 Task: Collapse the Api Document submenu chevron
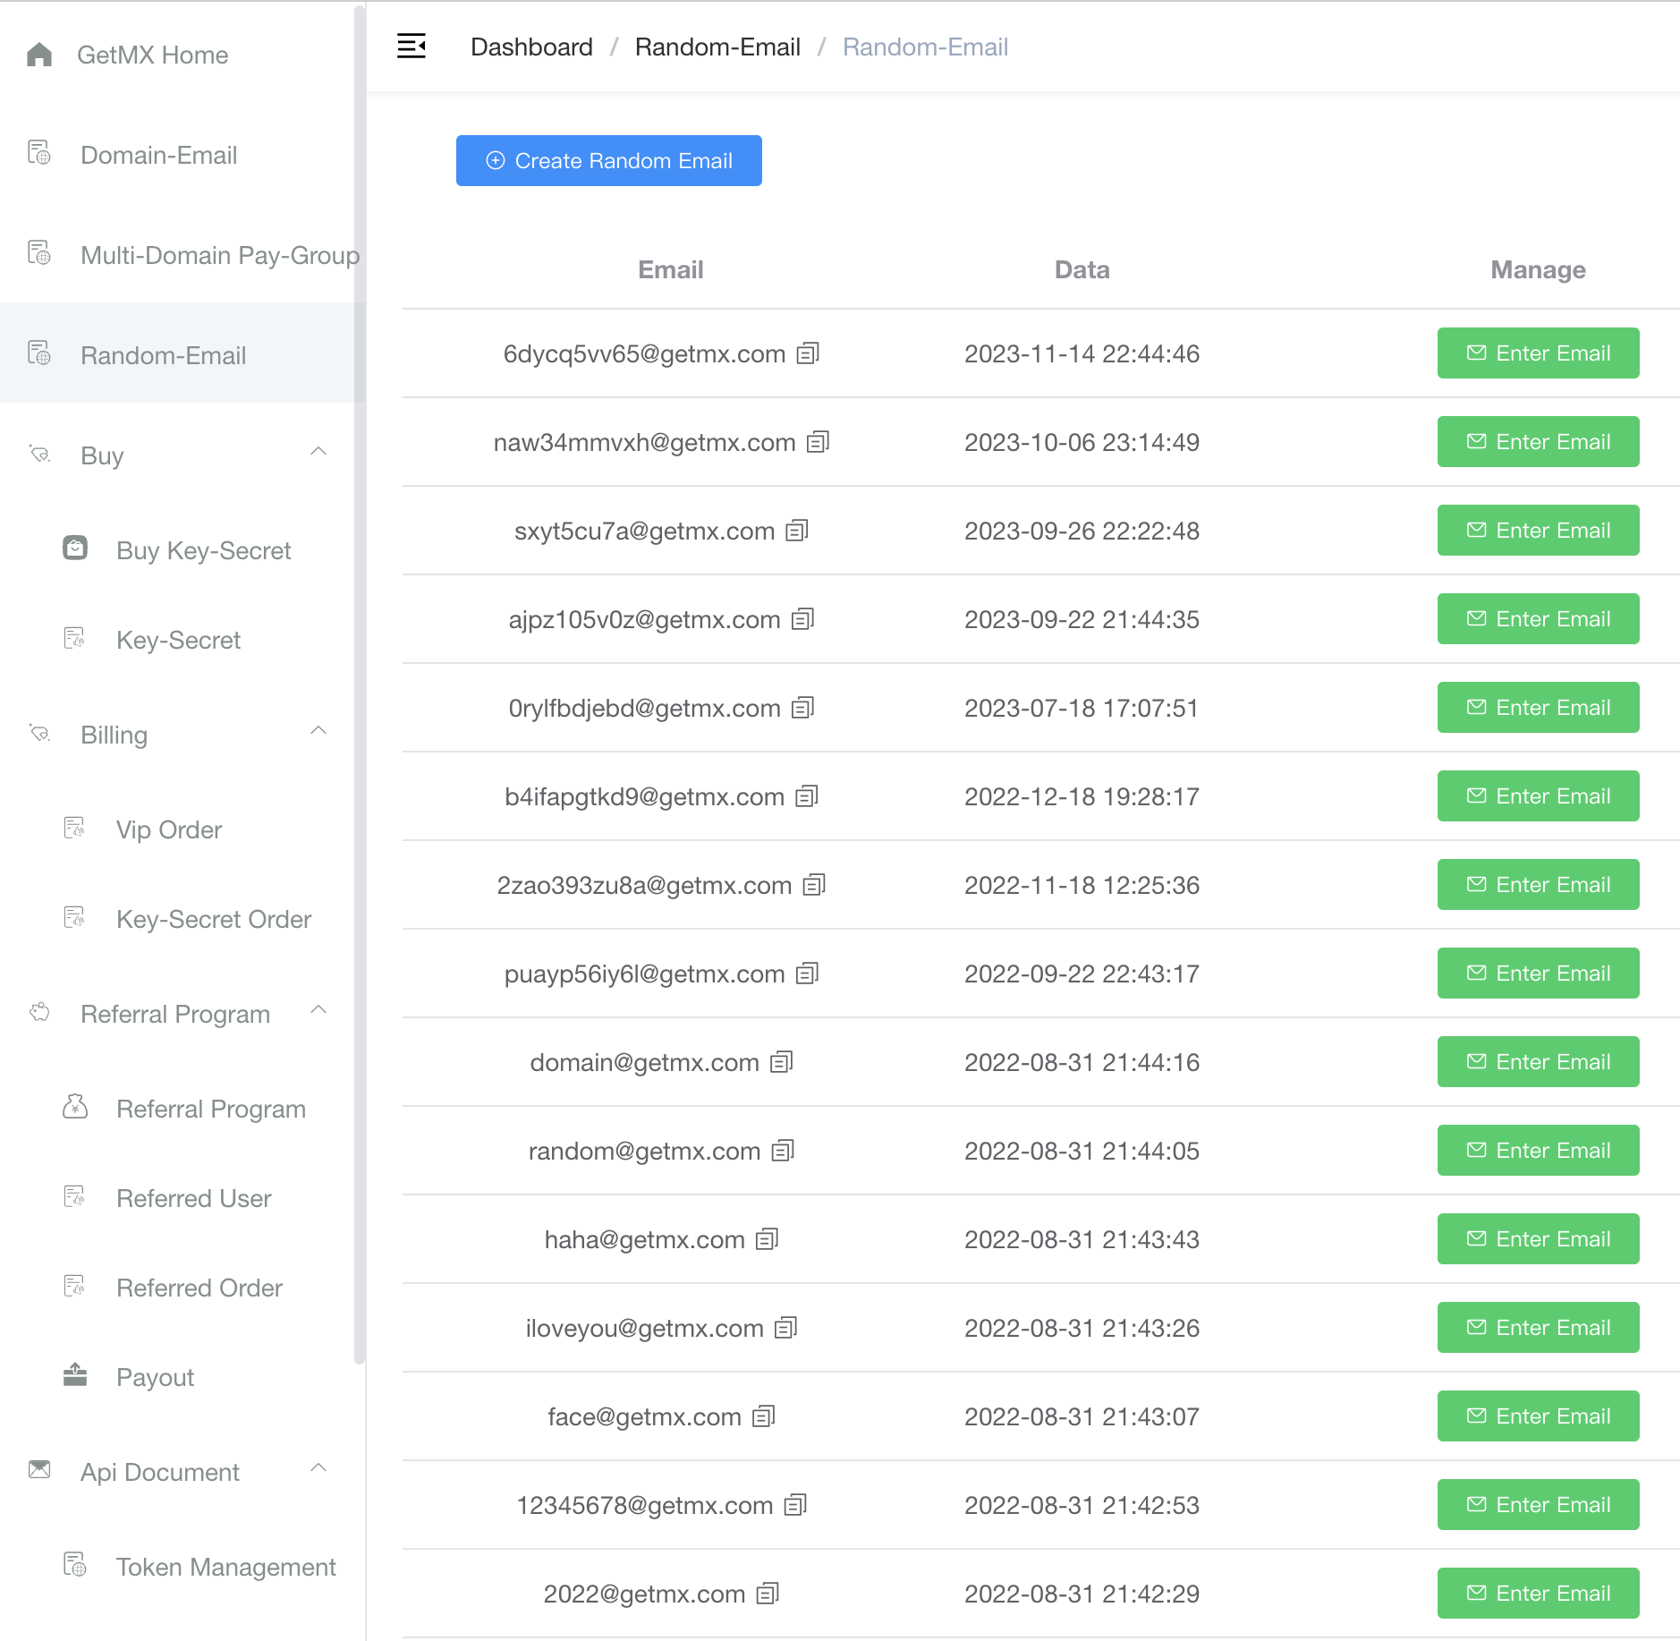click(318, 1468)
